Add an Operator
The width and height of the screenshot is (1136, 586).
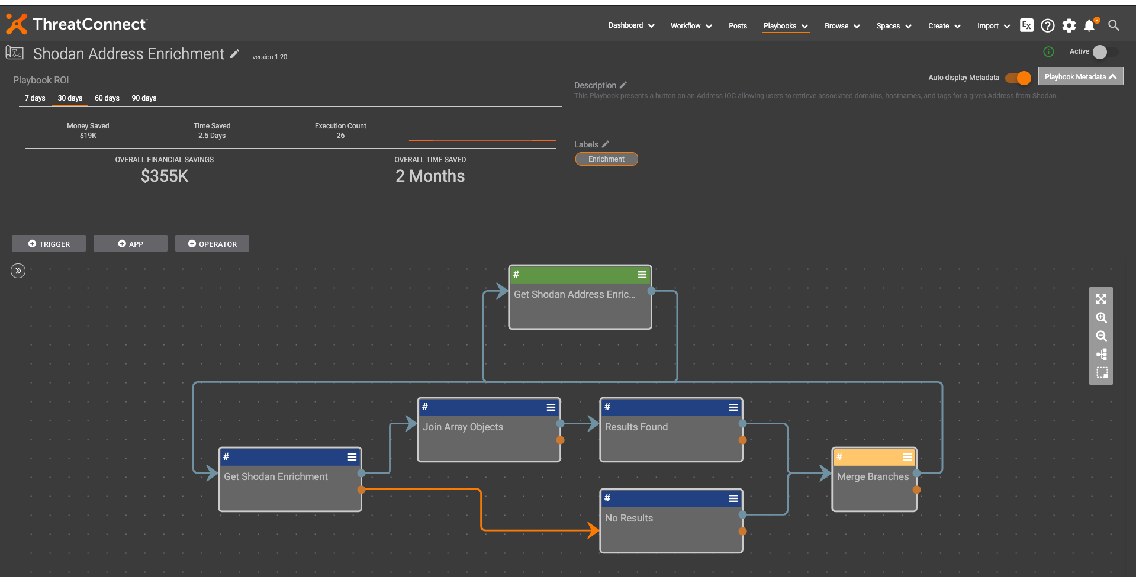pos(212,244)
